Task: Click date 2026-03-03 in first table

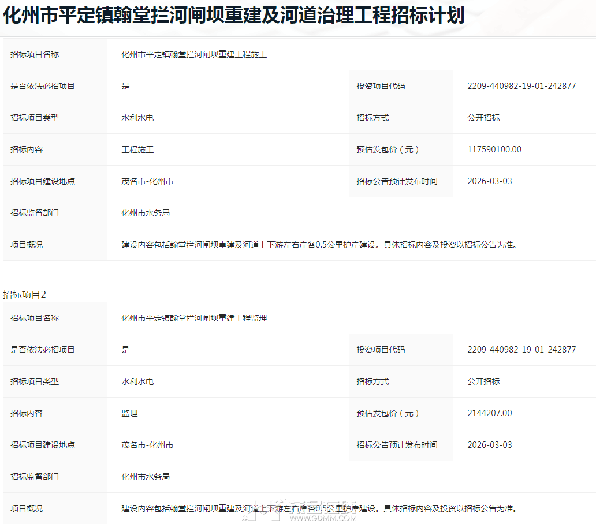Action: coord(489,181)
